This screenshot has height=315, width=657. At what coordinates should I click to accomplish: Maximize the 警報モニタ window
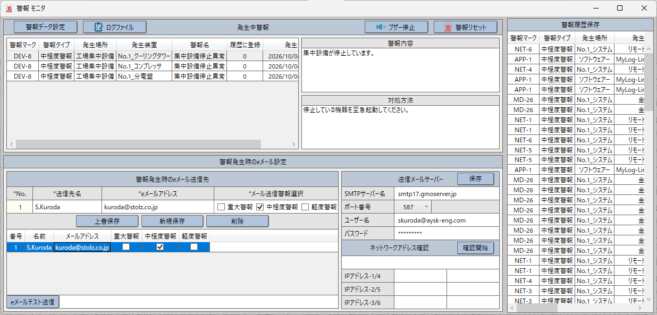[620, 8]
